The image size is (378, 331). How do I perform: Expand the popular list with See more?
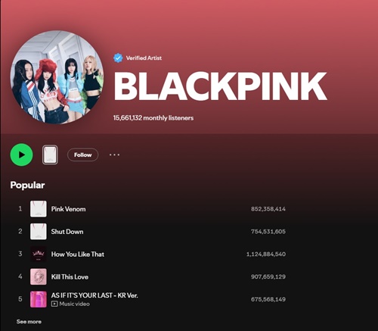coord(29,322)
